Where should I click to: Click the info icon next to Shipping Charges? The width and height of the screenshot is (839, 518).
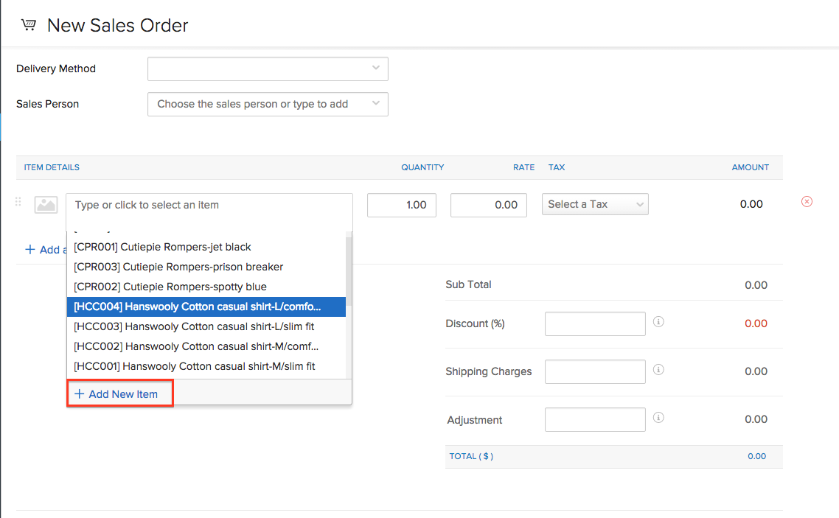coord(658,369)
